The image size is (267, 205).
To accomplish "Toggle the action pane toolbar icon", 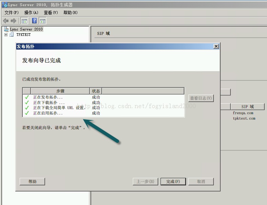I will (x=43, y=21).
